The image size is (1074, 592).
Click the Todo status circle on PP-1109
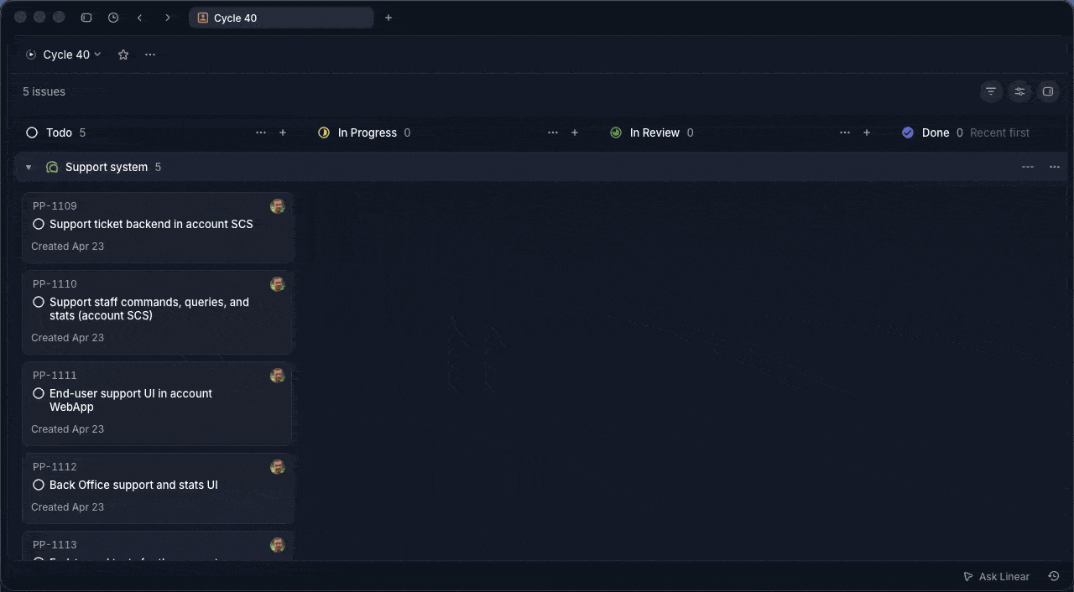(x=39, y=224)
